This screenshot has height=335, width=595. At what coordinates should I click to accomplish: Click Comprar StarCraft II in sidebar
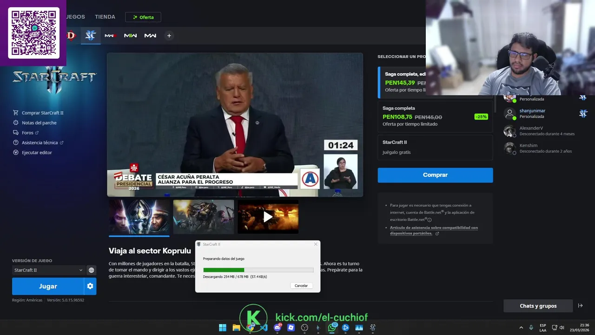pos(42,113)
